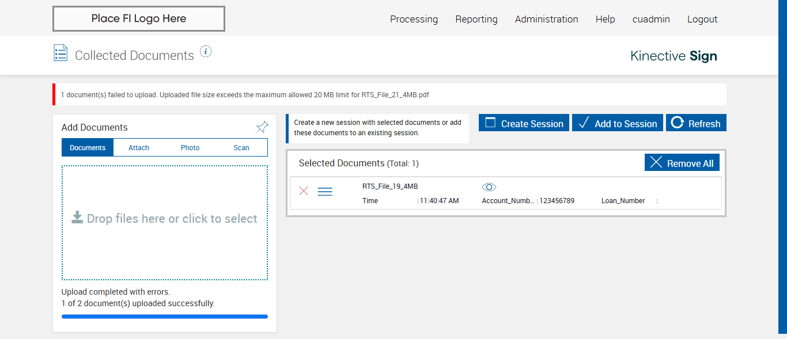Switch to the Attach tab

139,148
